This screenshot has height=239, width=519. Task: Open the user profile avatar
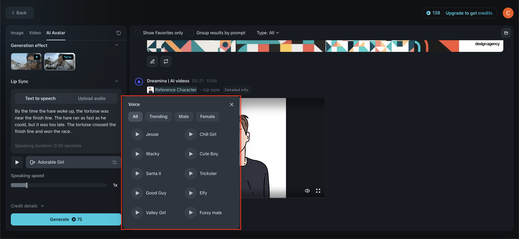point(508,13)
